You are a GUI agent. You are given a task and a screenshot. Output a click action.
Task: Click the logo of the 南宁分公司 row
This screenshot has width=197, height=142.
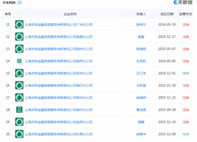[19, 110]
